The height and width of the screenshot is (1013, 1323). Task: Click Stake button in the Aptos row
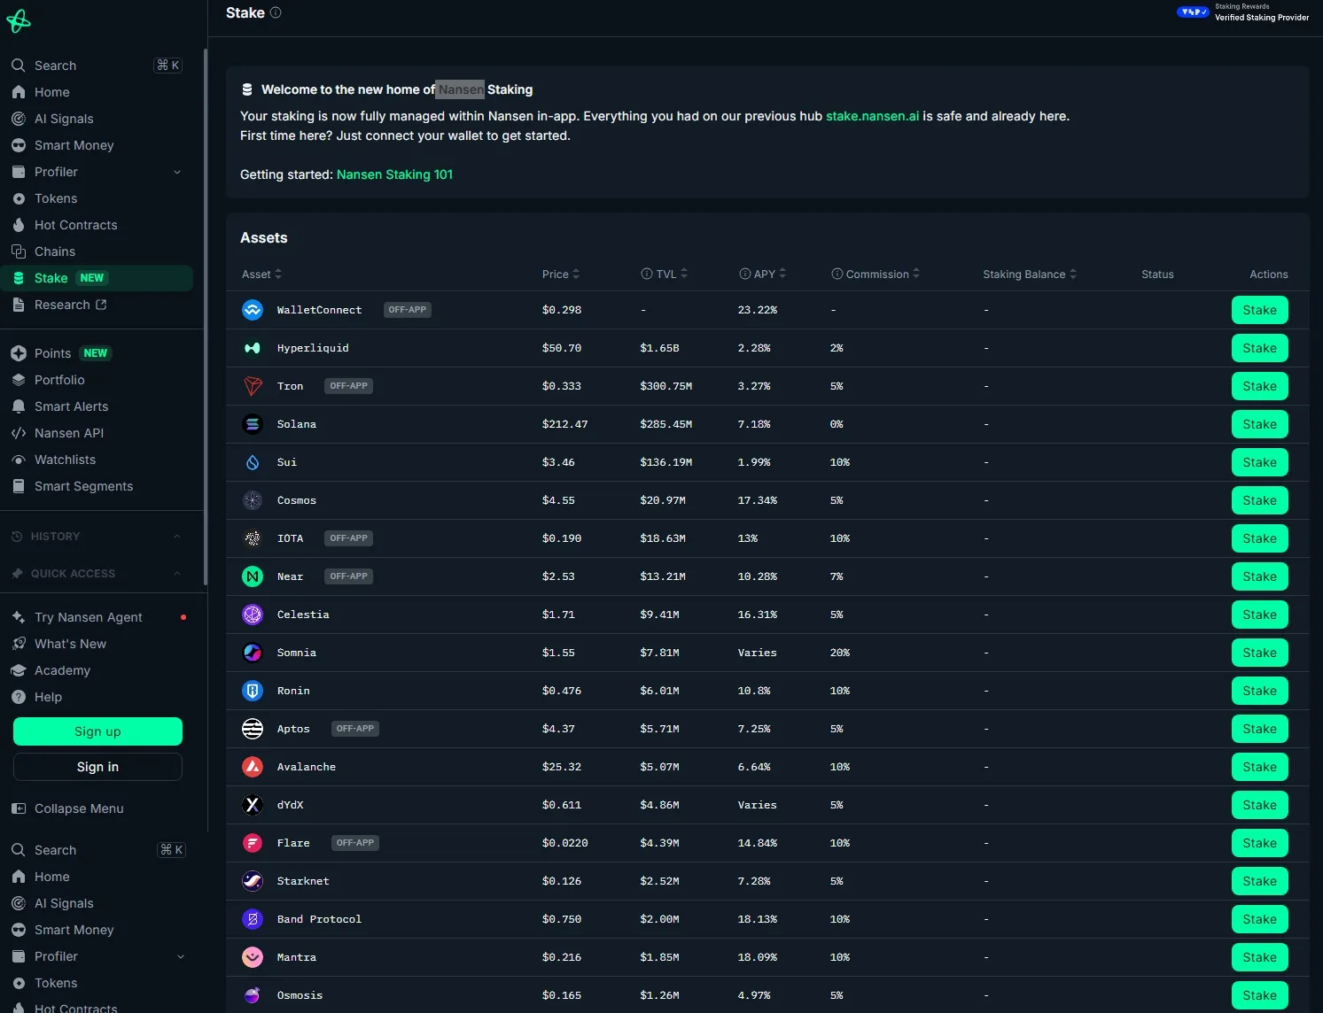1259,729
